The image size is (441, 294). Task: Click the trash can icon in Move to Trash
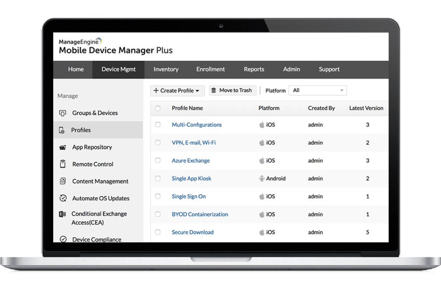(214, 90)
